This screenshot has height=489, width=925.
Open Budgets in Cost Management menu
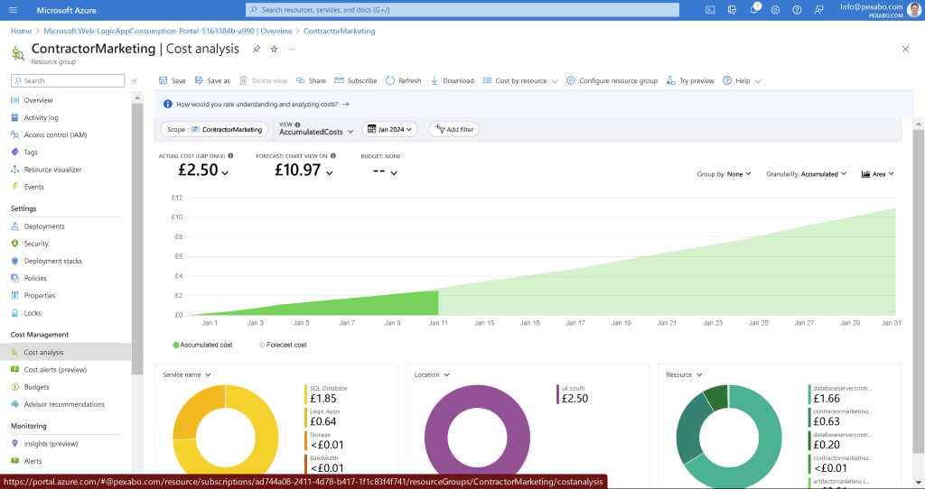36,387
